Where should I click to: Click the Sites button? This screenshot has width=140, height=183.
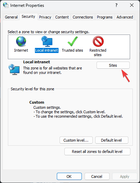tap(113, 65)
